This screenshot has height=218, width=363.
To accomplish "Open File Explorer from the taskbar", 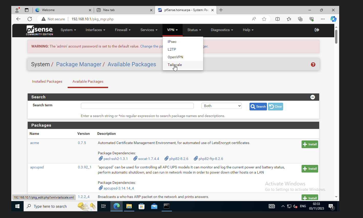I will point(129,206).
